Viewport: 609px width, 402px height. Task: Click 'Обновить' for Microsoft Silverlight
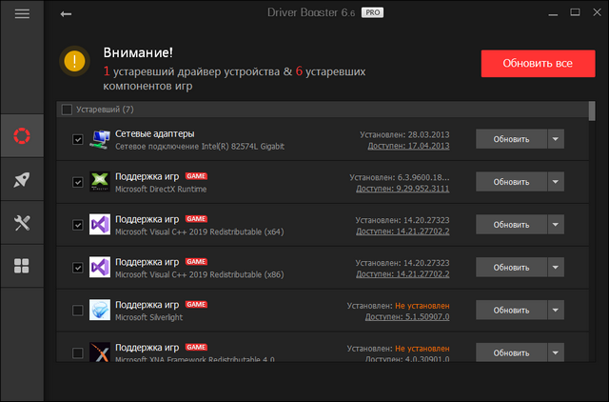coord(512,311)
